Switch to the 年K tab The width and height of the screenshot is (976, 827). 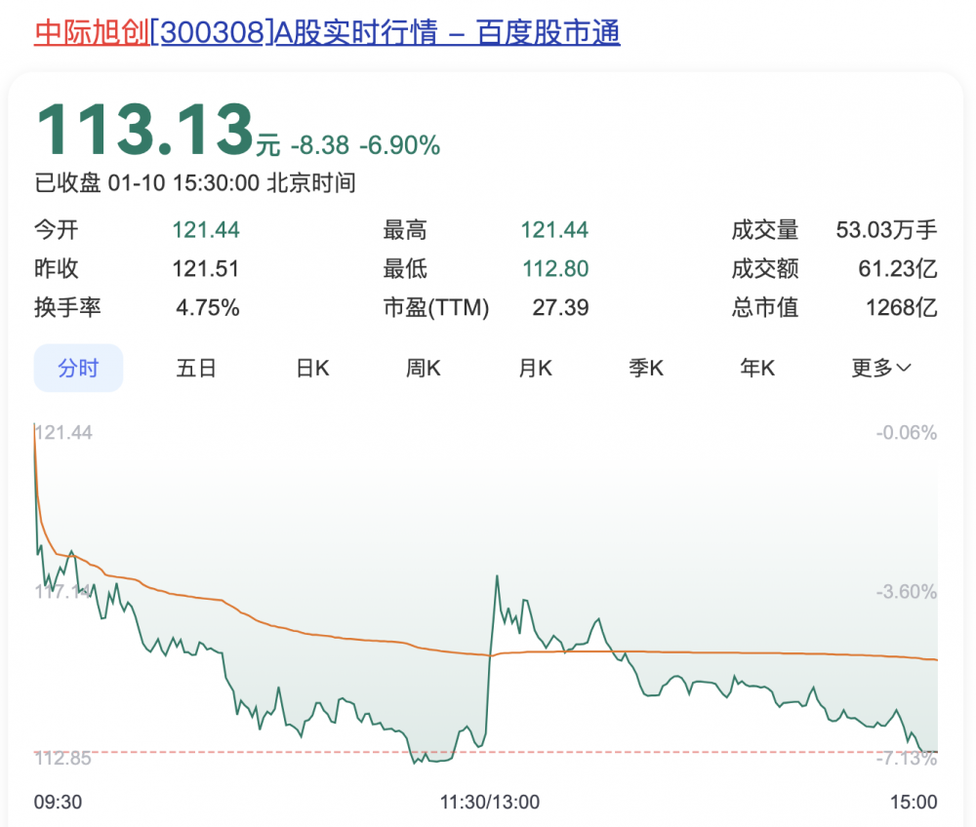coord(757,368)
